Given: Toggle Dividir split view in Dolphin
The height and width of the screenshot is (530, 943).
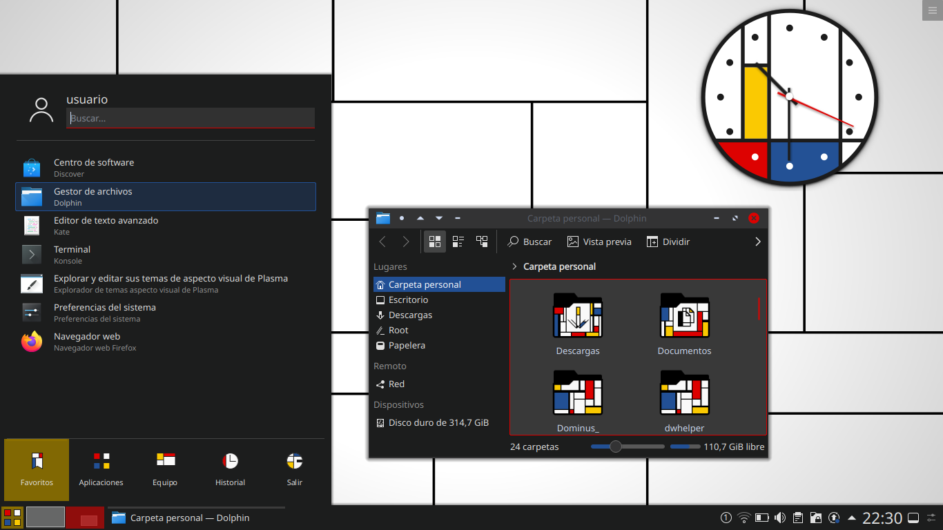Looking at the screenshot, I should click(668, 242).
